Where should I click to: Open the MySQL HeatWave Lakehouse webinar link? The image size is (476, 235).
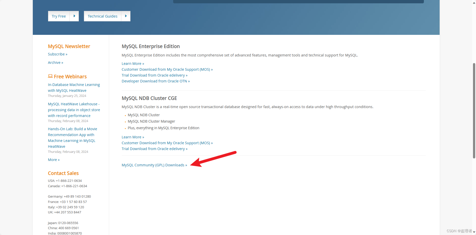pos(74,110)
